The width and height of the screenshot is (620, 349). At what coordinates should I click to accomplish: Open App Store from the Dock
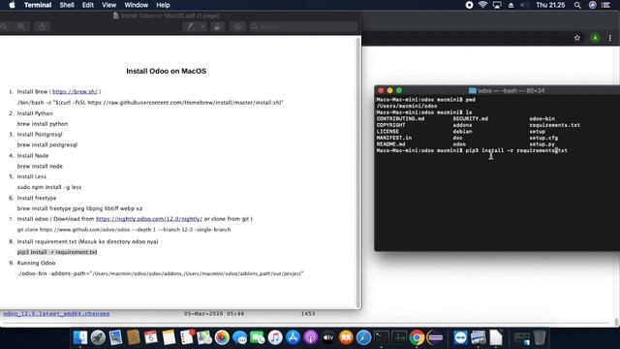293,337
